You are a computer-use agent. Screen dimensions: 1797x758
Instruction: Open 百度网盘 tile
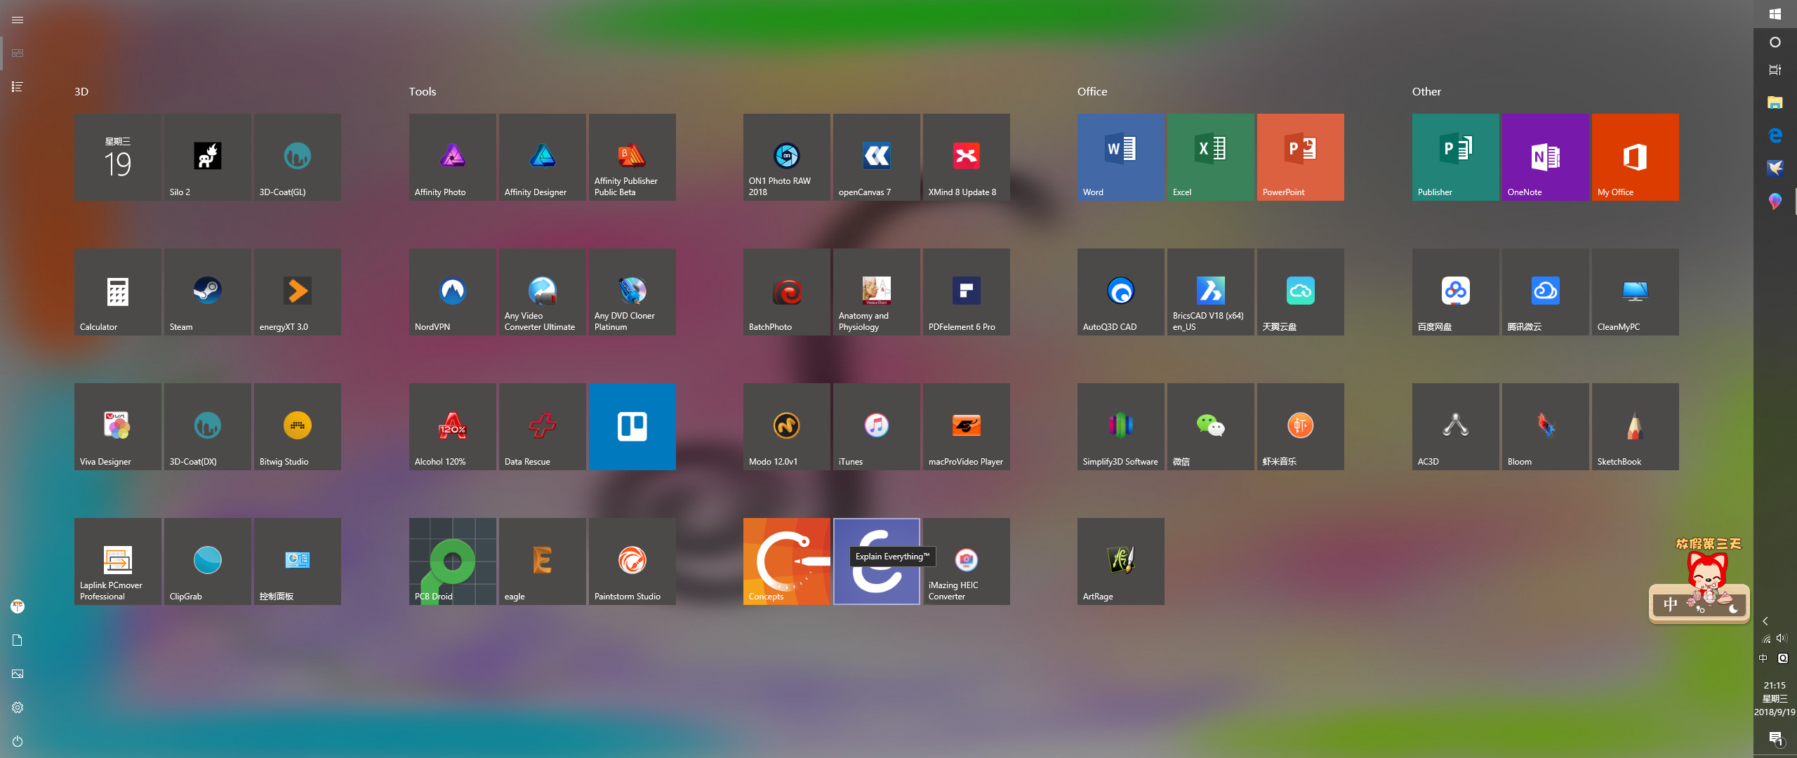(1456, 292)
